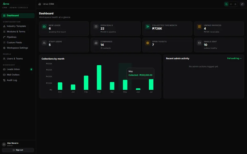Click the Unpaid Invoices value 4
This screenshot has width=247, height=154.
click(x=205, y=28)
